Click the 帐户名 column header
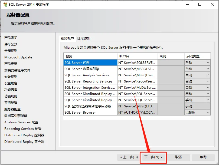Viewport: 219px width, 165px height. (x=138, y=56)
